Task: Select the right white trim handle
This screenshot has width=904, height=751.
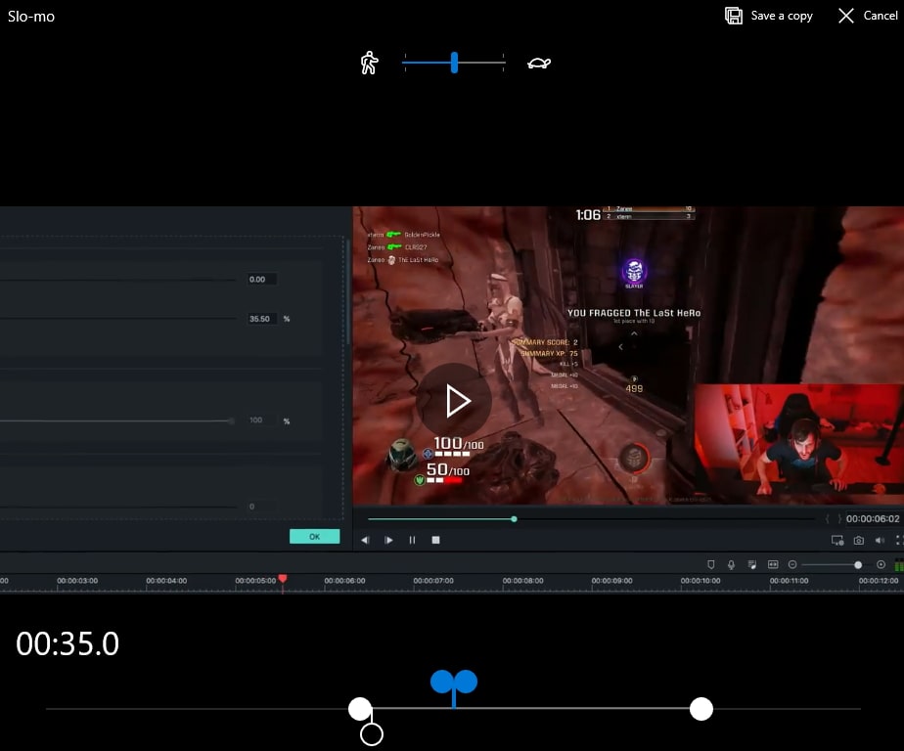Action: (x=701, y=709)
